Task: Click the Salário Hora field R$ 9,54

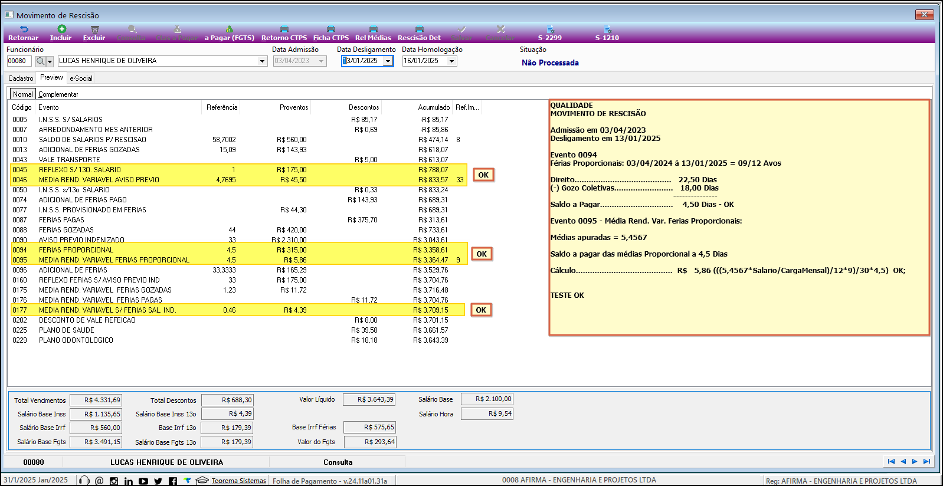Action: [x=487, y=413]
